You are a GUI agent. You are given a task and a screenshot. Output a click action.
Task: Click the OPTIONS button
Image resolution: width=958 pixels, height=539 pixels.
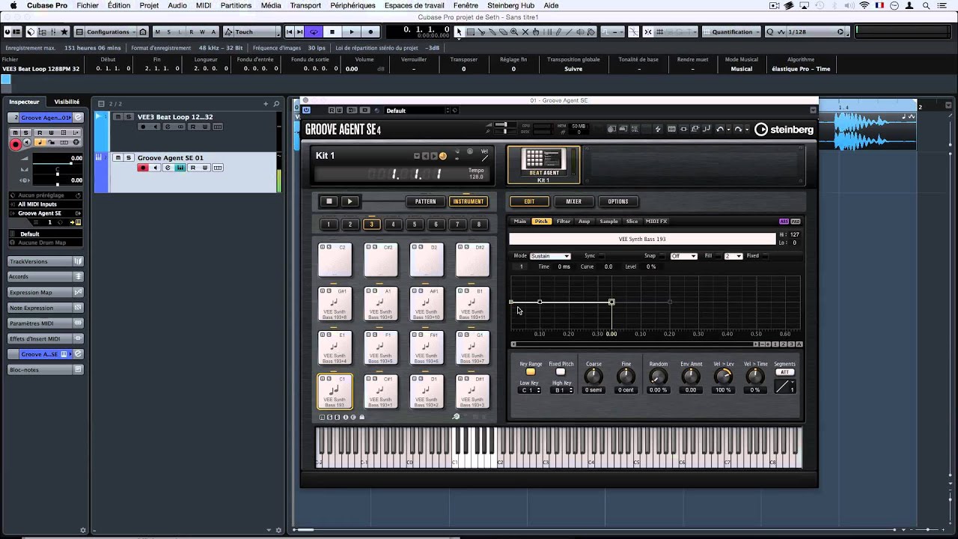[617, 201]
